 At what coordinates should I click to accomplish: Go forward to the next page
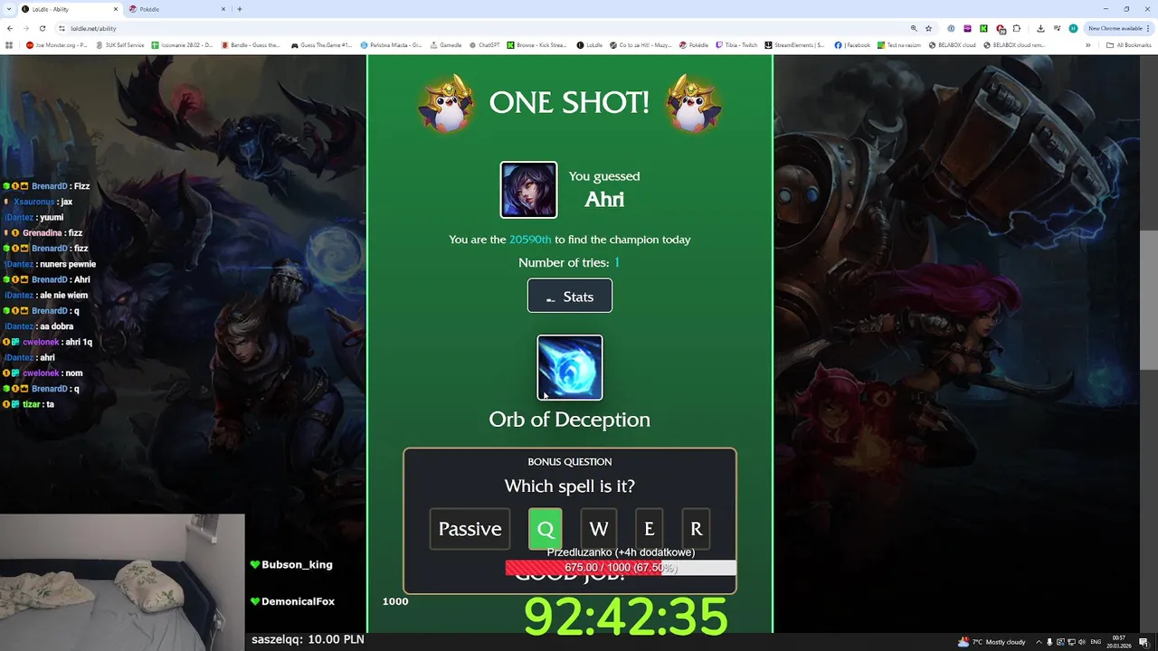click(26, 28)
